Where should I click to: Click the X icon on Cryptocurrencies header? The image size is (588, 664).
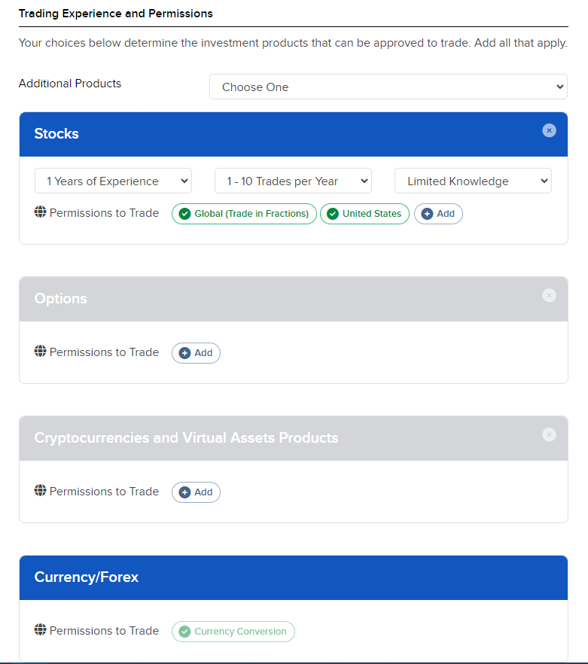pos(549,434)
